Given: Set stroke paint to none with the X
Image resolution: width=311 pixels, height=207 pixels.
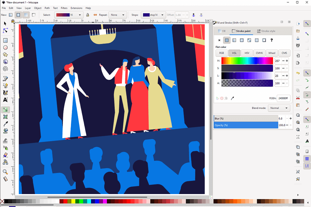Looking at the screenshot, I should tap(219, 40).
